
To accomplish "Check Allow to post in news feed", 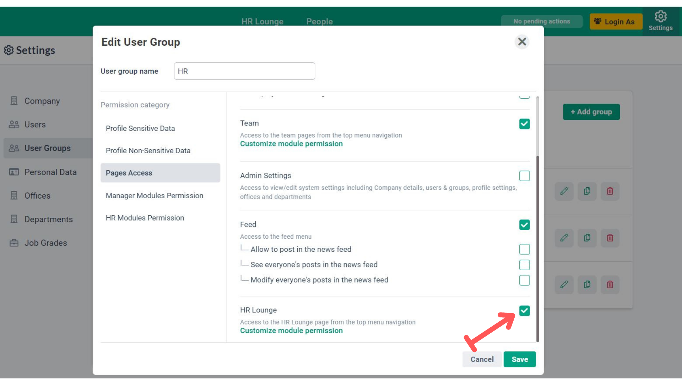I will 524,249.
